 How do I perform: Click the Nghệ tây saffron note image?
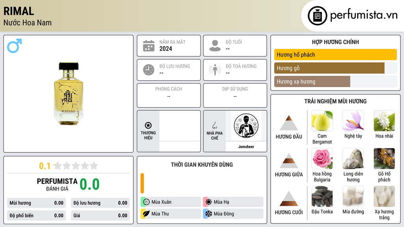[x=353, y=121]
